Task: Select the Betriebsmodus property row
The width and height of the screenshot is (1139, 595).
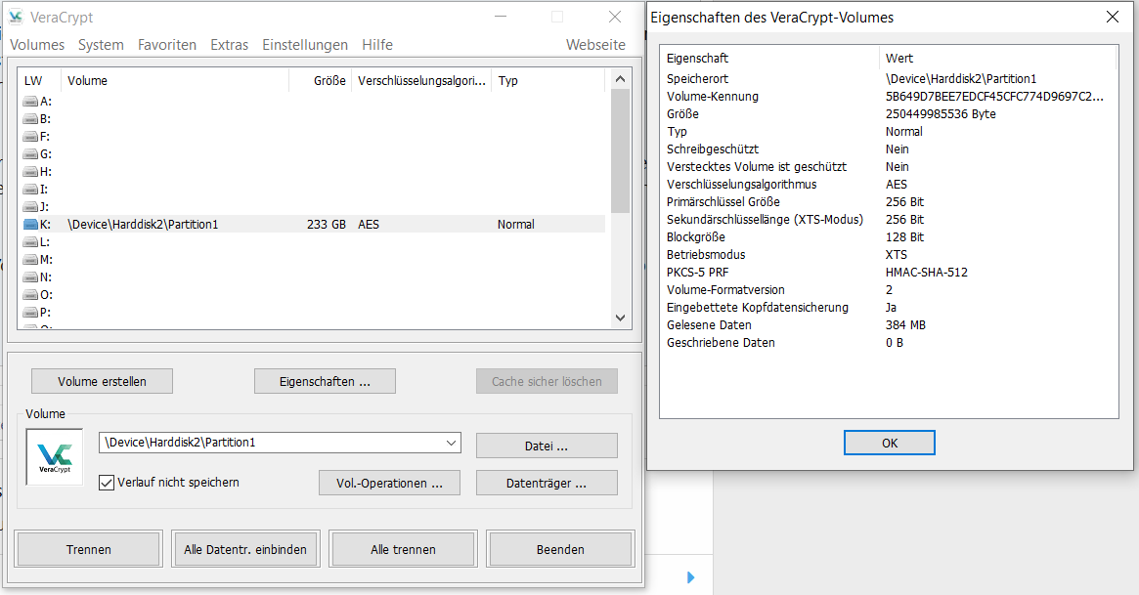Action: 888,255
